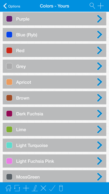109x194 pixels.
Task: Tap the cylinder icon in bottom bar
Action: pos(61,188)
